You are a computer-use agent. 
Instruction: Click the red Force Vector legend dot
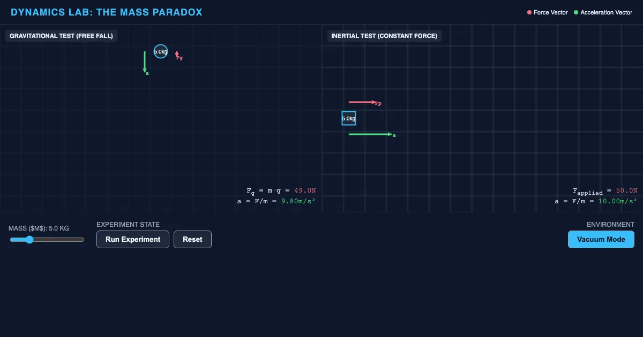click(x=529, y=12)
